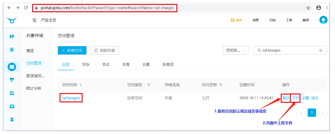Bookmark this page with the star icon
The image size is (335, 134).
pyautogui.click(x=308, y=8)
